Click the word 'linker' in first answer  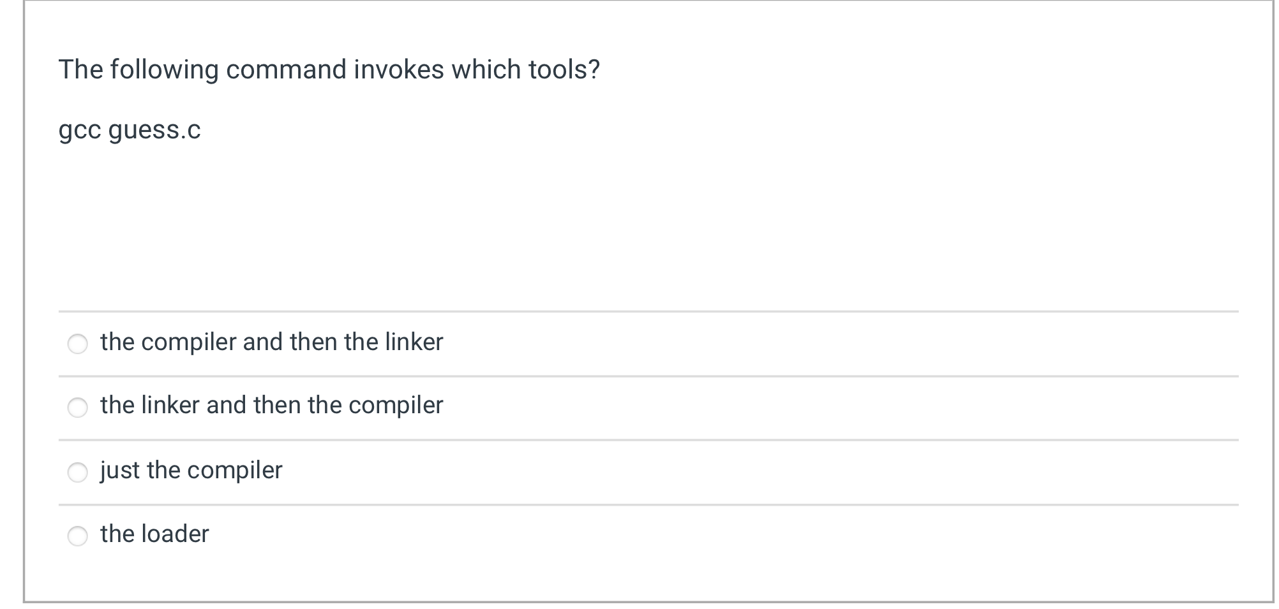point(414,342)
